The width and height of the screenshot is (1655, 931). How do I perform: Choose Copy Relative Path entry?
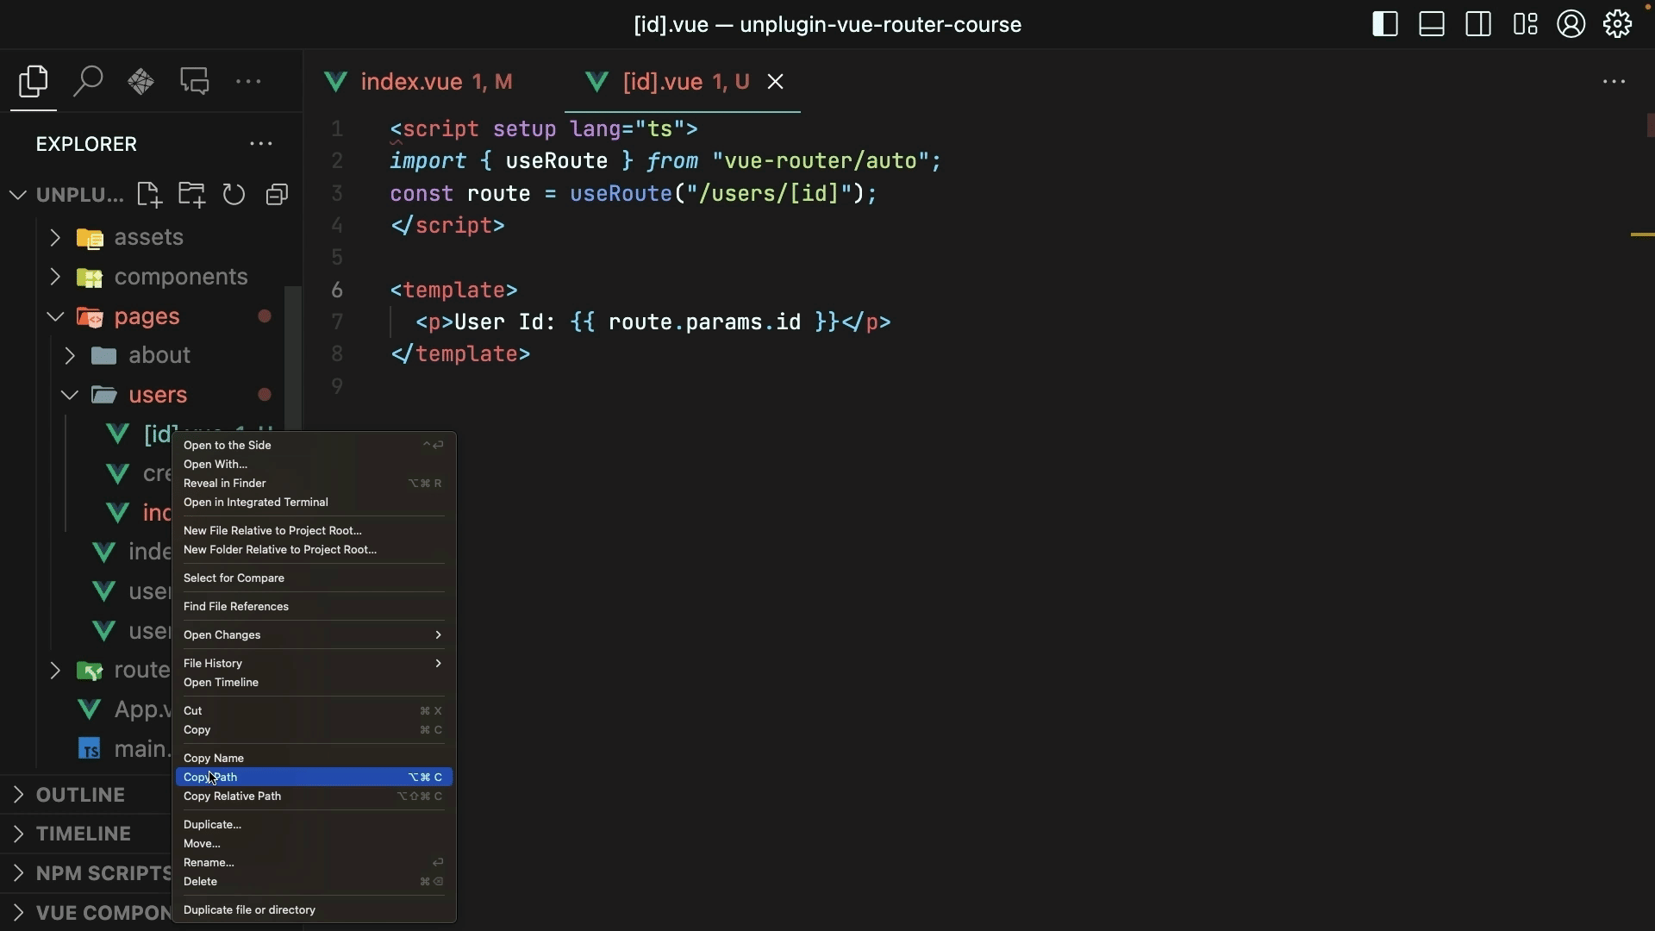pyautogui.click(x=314, y=797)
